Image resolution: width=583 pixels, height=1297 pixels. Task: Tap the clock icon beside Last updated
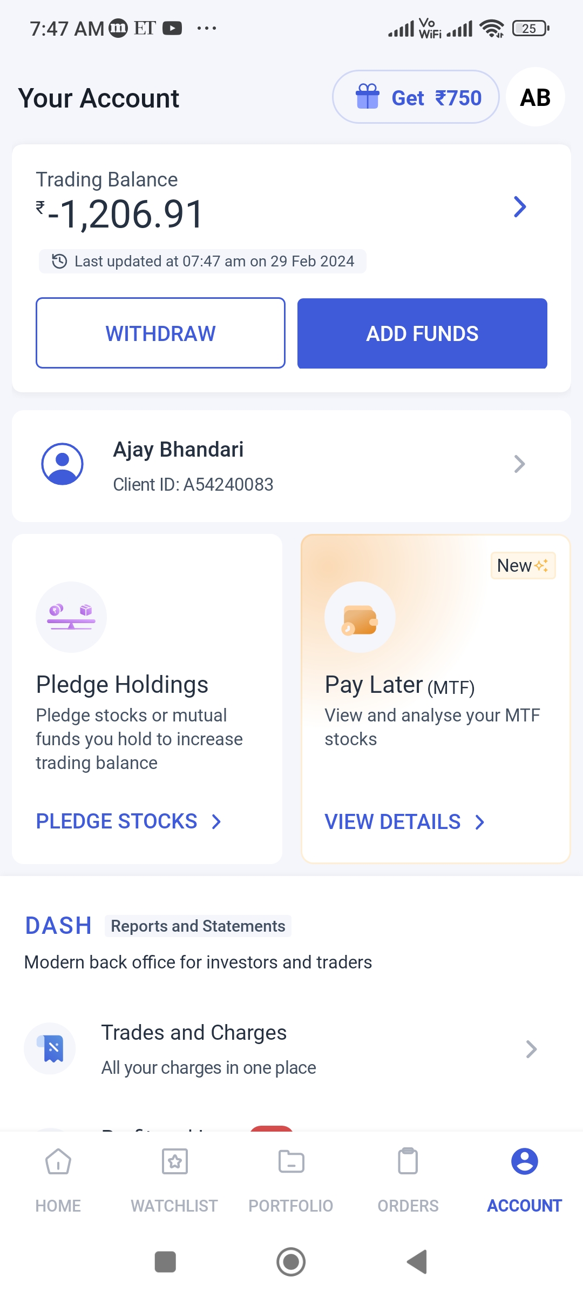[x=59, y=262]
